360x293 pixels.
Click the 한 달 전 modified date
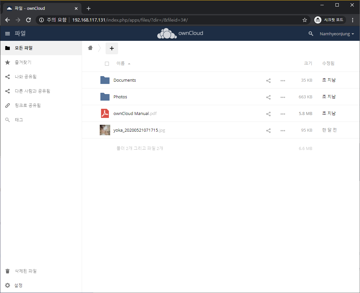pyautogui.click(x=329, y=130)
